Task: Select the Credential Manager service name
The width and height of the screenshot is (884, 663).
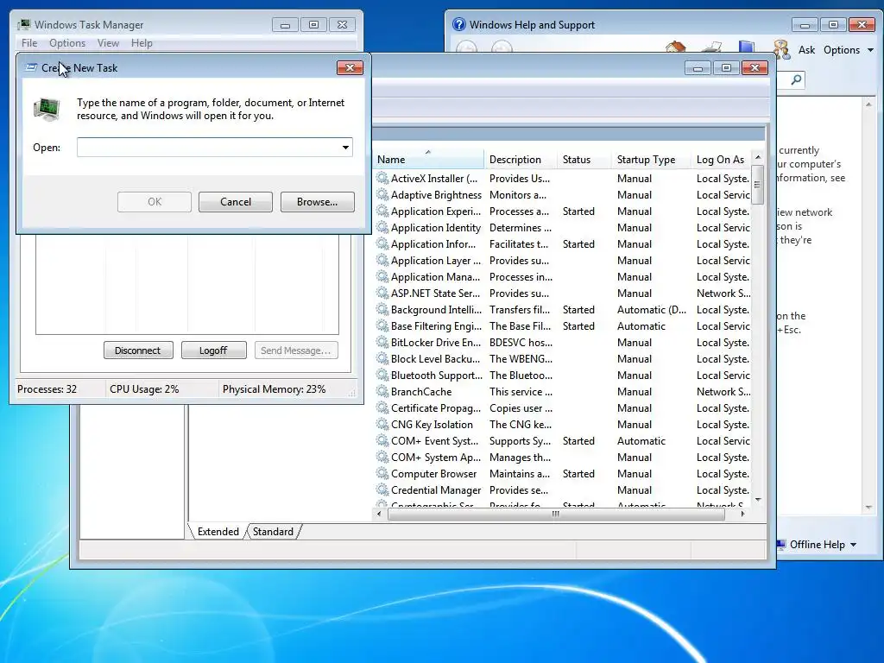Action: tap(436, 490)
